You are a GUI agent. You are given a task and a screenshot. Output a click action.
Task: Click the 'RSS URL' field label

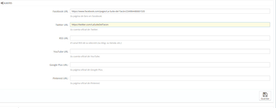tap(64, 38)
